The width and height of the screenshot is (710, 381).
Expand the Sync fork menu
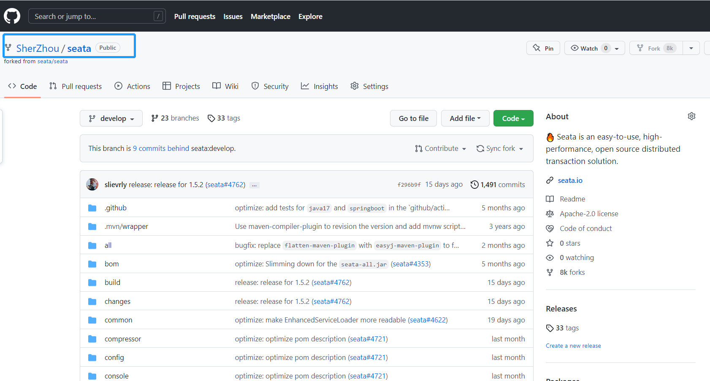500,148
